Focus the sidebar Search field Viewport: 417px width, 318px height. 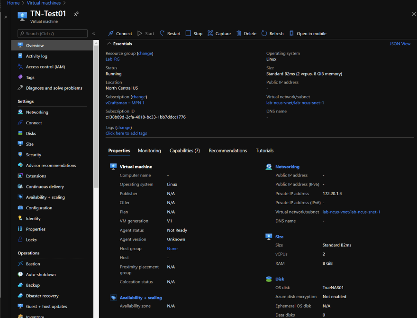tap(53, 34)
